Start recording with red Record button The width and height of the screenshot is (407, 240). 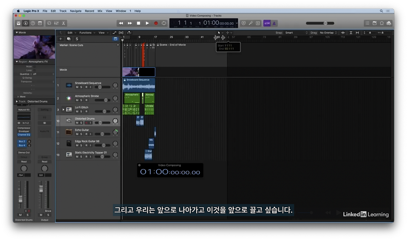pos(156,23)
